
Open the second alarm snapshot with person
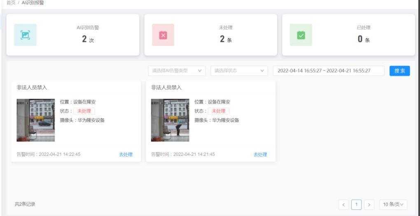170,120
